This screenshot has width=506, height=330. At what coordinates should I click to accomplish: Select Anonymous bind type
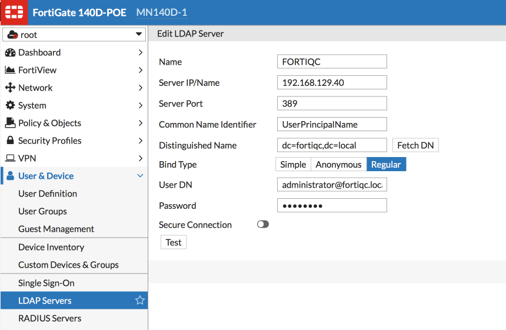point(338,164)
